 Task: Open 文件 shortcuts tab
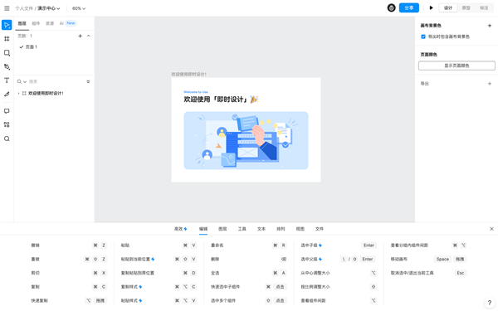[320, 229]
